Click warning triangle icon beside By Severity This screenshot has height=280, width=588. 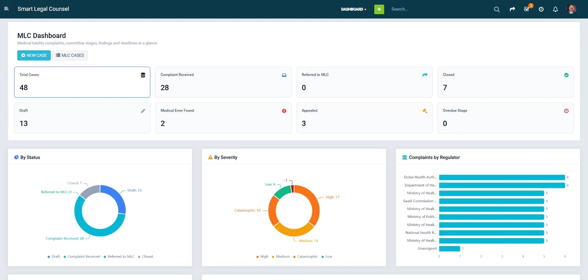coord(210,157)
